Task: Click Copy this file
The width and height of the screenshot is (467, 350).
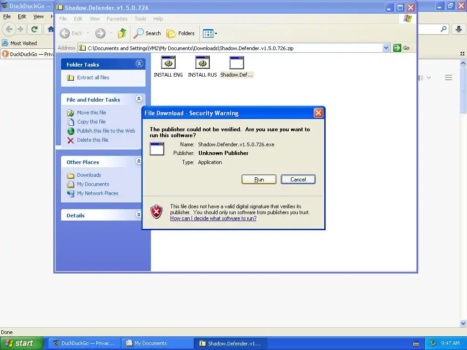Action: point(91,122)
